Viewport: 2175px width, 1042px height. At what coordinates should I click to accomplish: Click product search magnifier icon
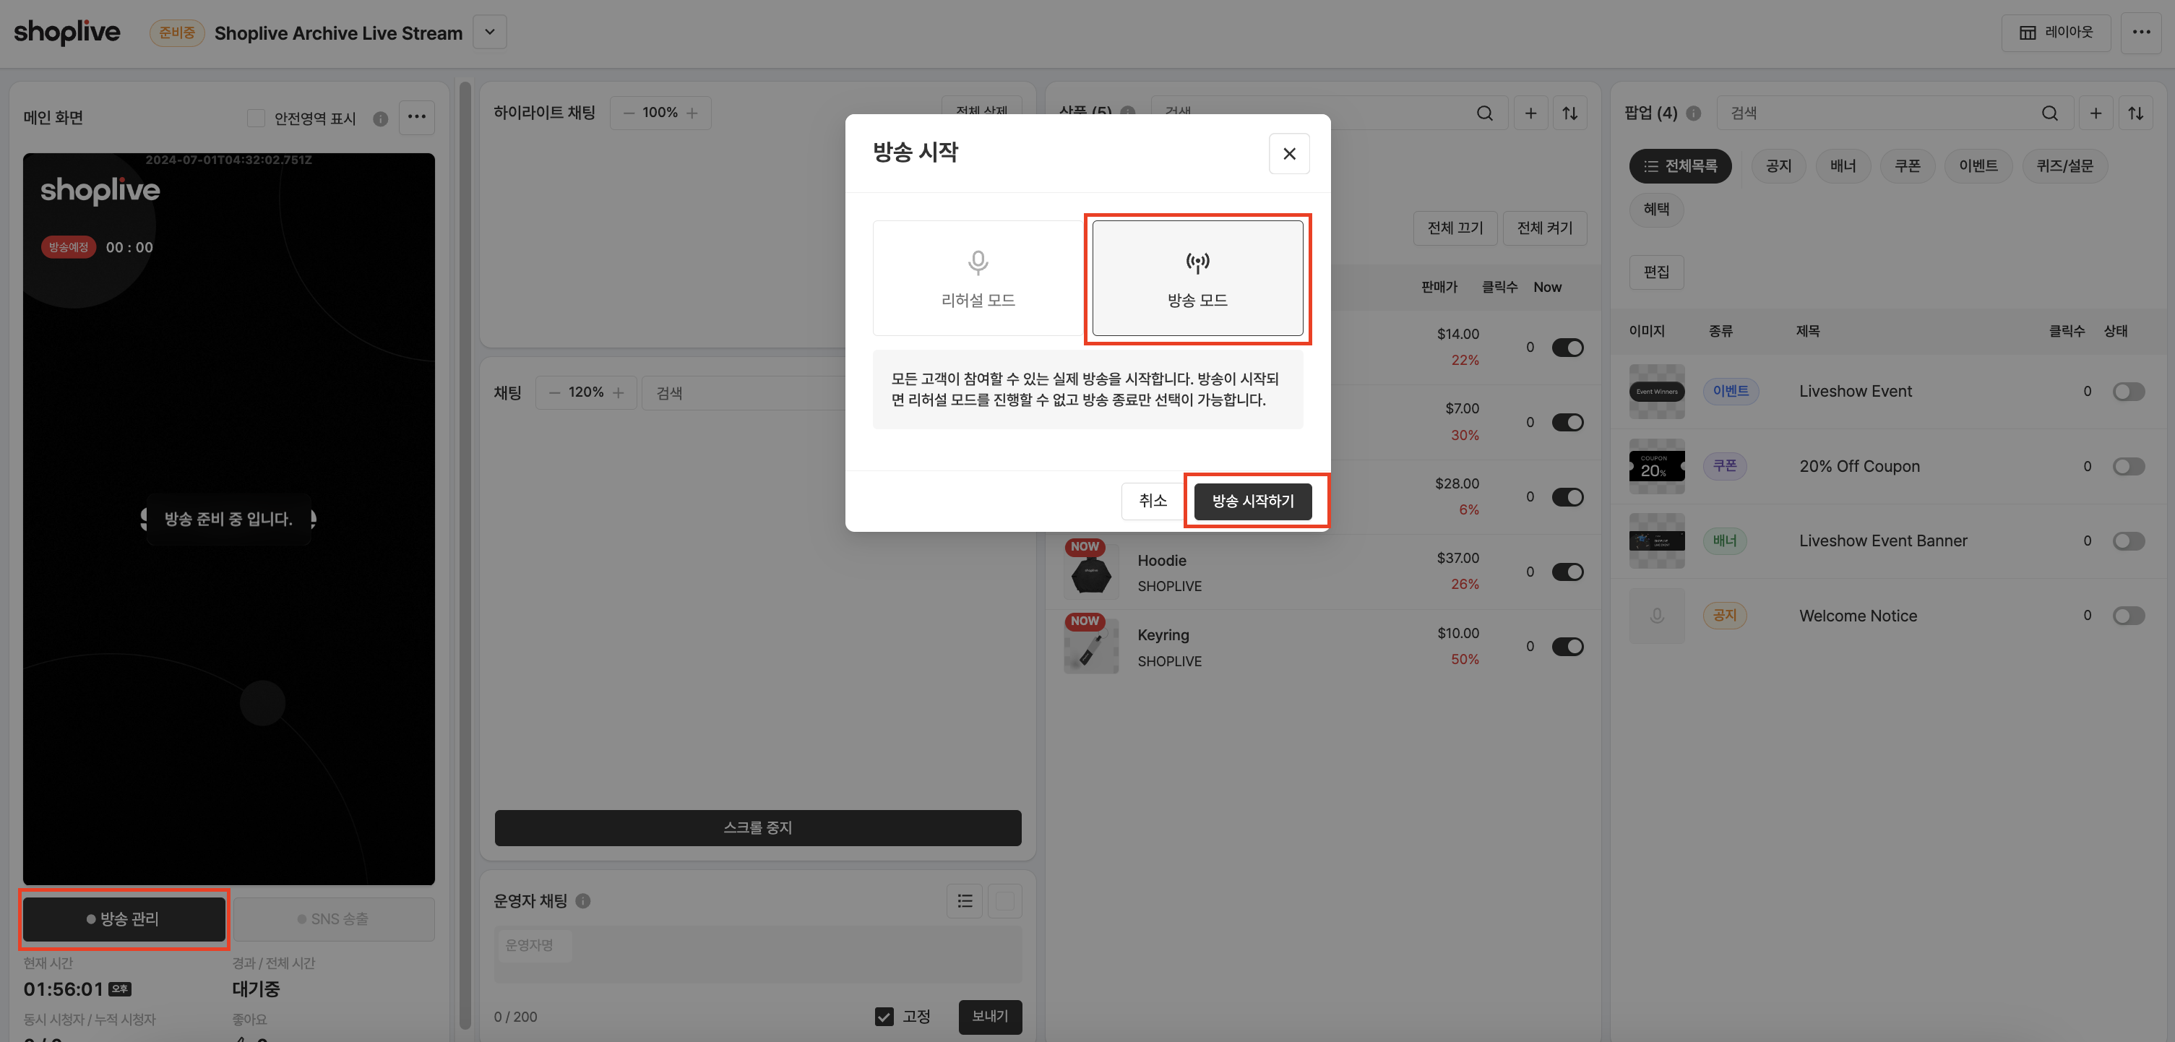(1485, 113)
